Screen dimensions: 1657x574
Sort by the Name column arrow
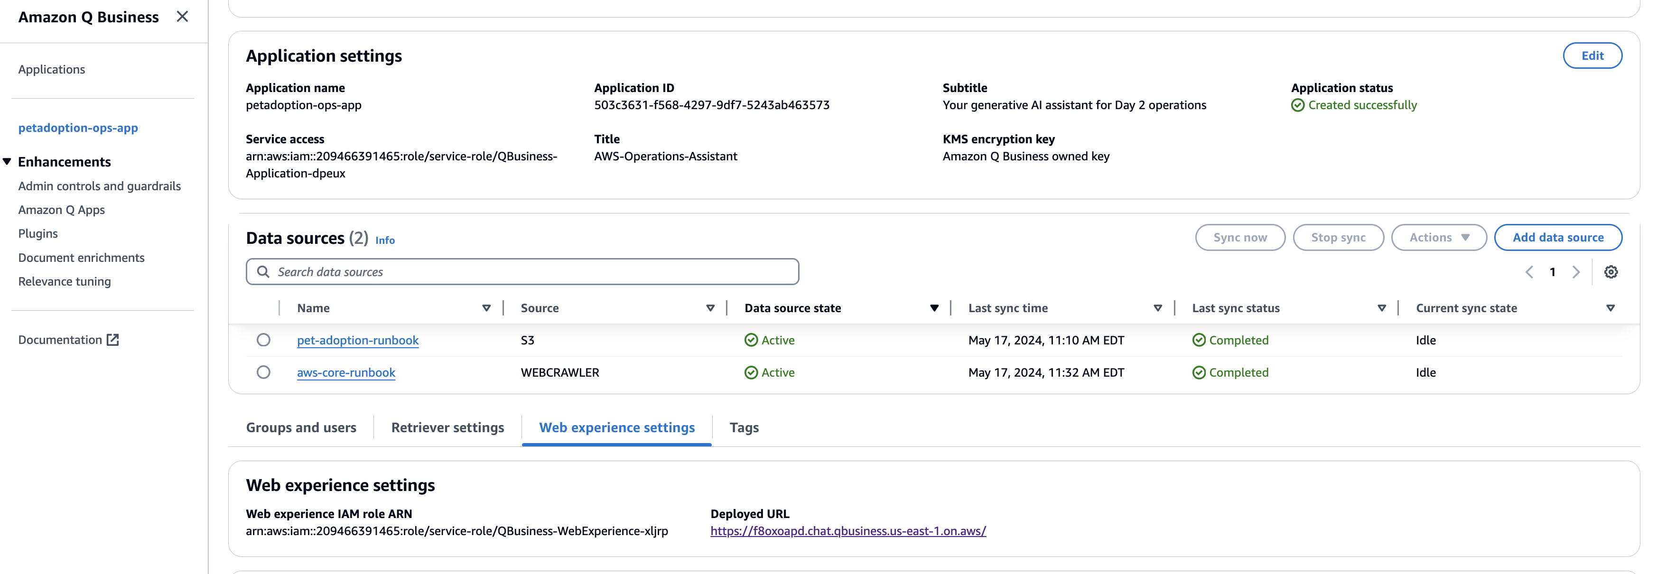pos(486,308)
